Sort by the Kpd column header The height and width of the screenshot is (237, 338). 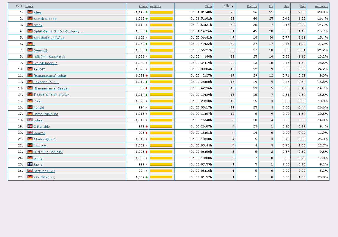[303, 6]
